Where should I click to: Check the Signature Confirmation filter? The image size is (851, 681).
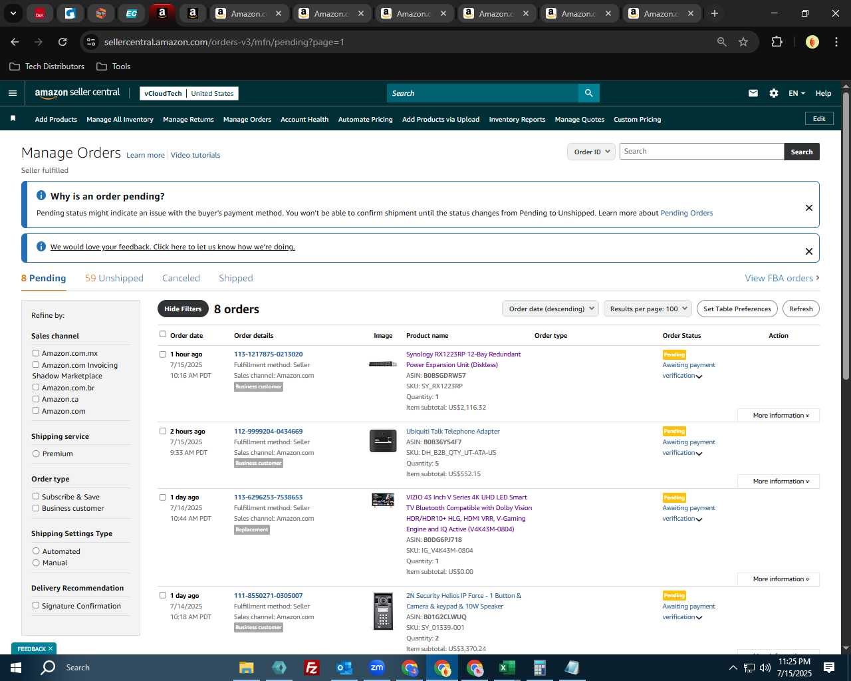(x=36, y=605)
